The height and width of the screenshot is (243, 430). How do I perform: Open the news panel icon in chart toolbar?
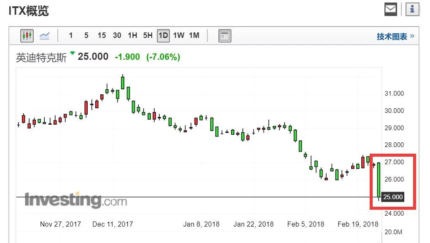pos(225,36)
